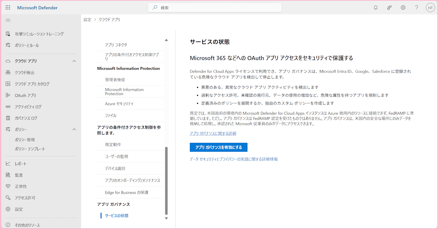Select Azure セキュリティ setting
This screenshot has height=229, width=438.
click(x=119, y=104)
